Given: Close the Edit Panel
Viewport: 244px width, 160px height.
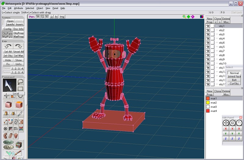Looking at the screenshot, I should pyautogui.click(x=241, y=117).
